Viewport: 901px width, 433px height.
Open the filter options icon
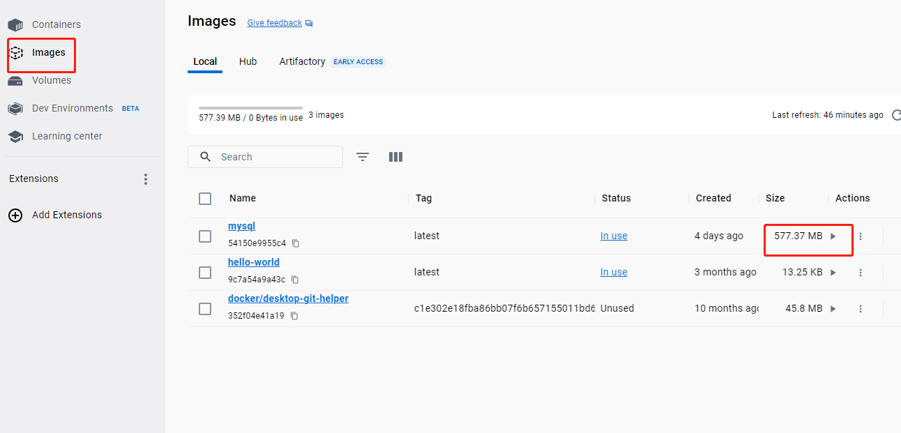tap(363, 157)
